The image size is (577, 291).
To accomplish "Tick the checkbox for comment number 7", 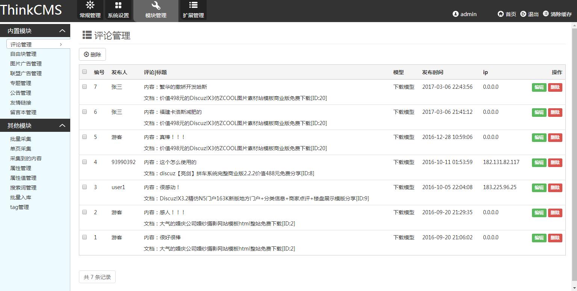I will (x=85, y=87).
